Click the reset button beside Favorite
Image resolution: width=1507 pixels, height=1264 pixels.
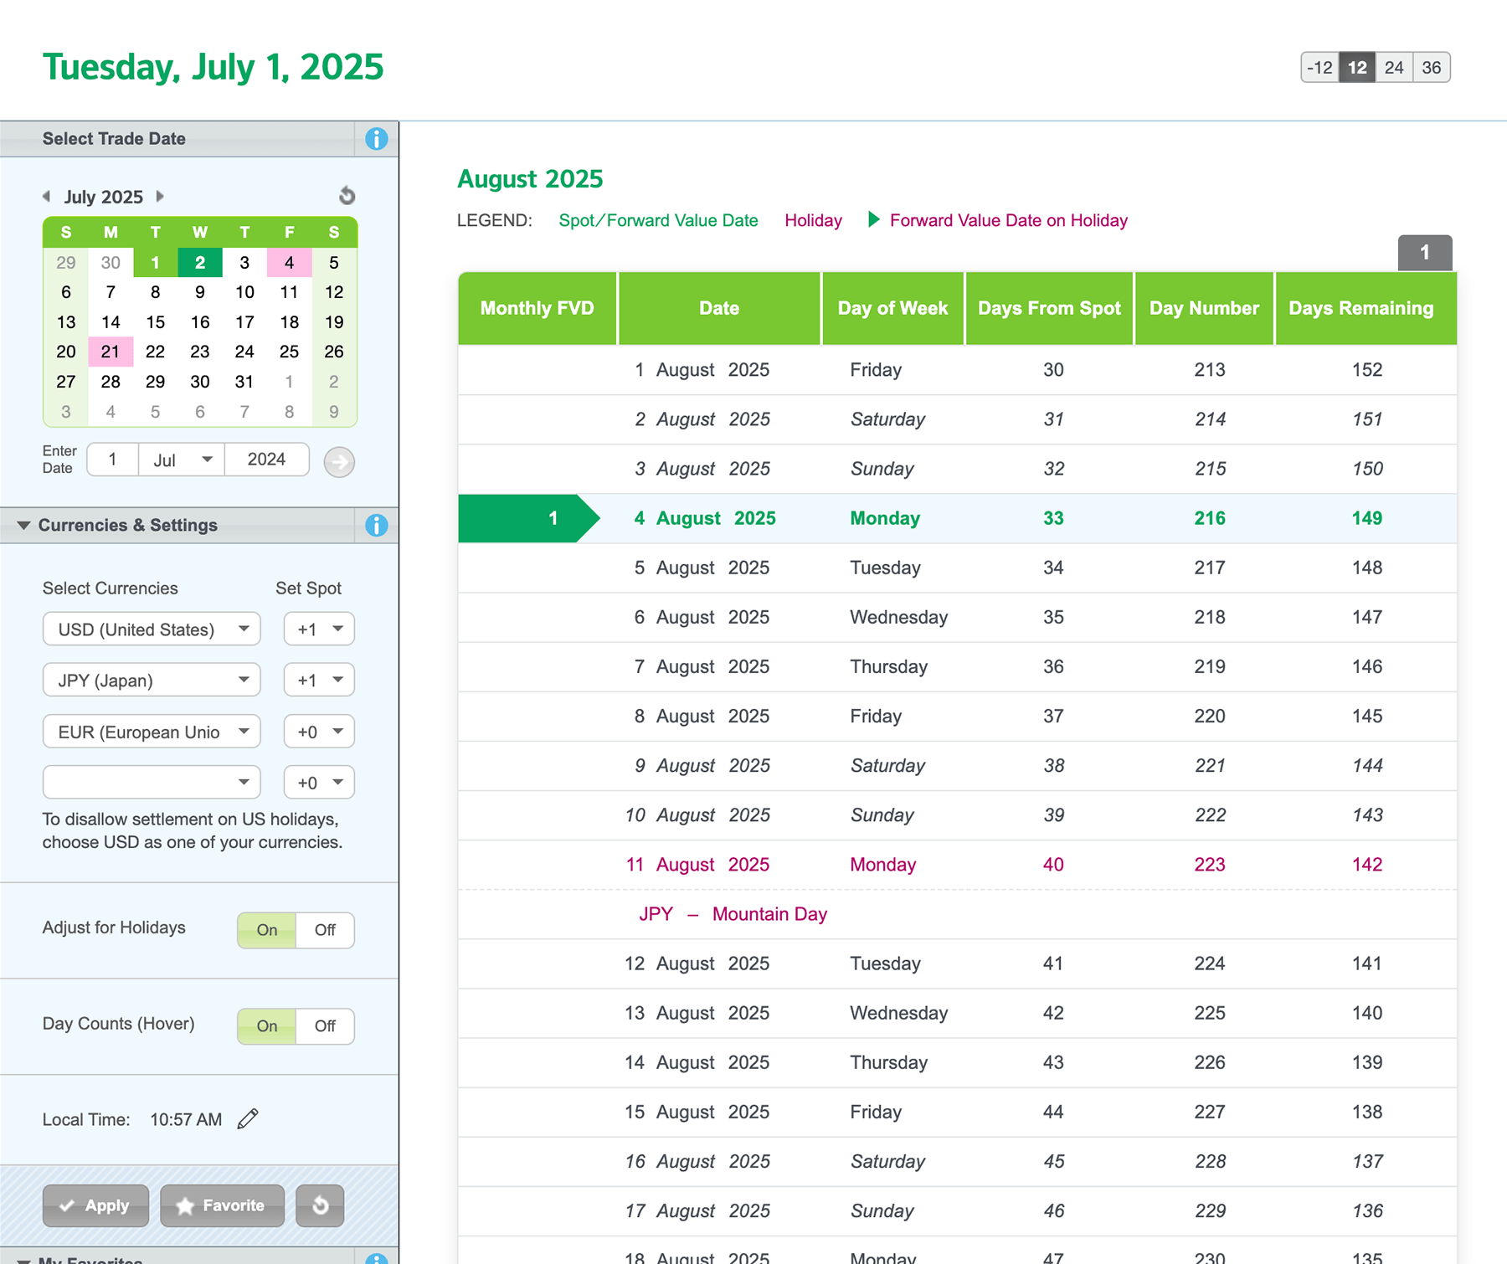click(x=320, y=1205)
